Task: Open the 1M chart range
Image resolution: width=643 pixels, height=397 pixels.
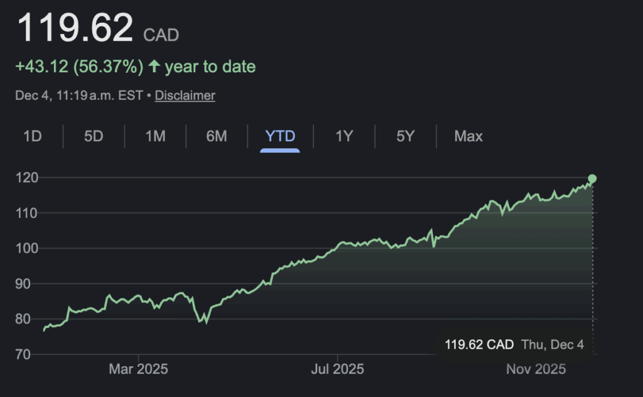Action: (155, 136)
